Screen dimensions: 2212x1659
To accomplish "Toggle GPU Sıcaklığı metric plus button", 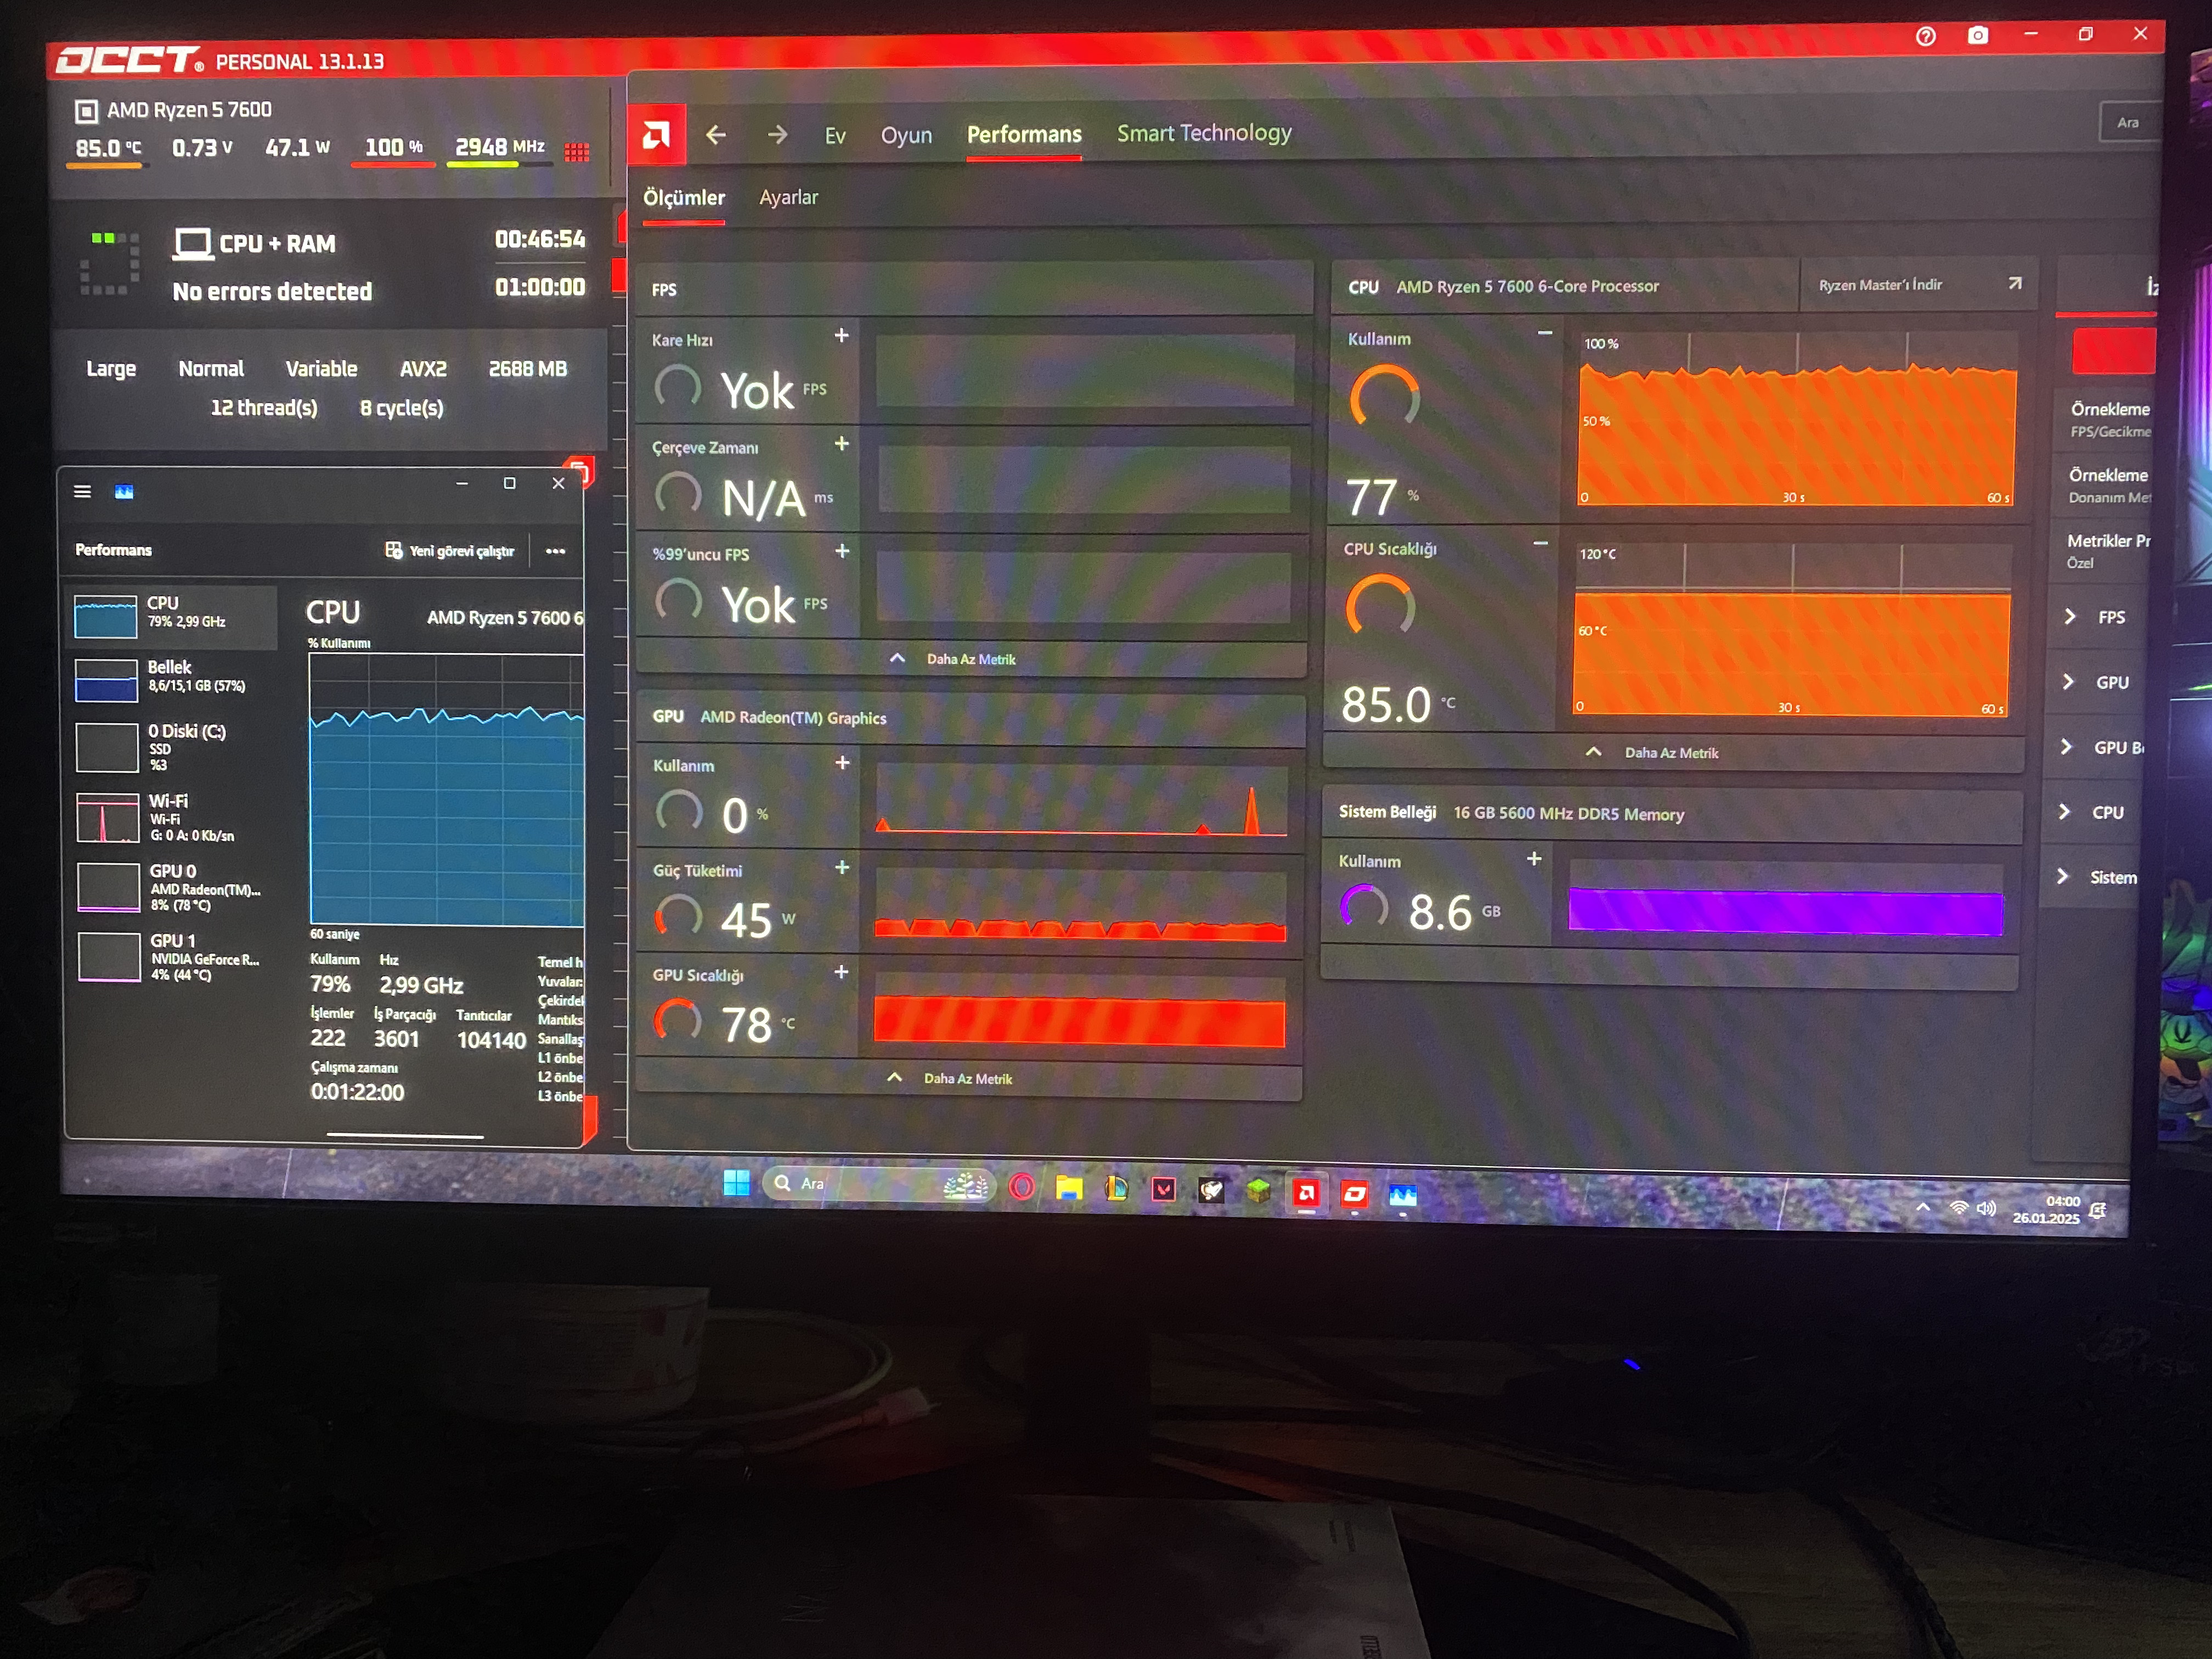I will [x=841, y=972].
